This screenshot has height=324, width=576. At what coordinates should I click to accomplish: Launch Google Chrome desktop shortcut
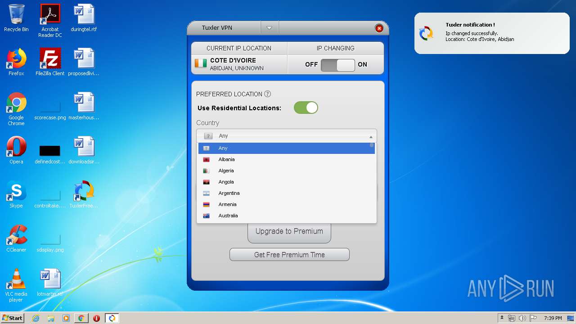tap(16, 109)
